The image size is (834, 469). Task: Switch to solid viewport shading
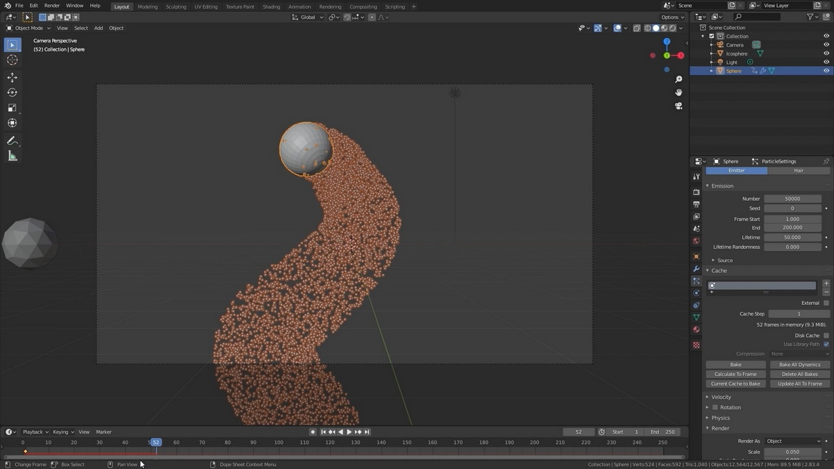[655, 28]
